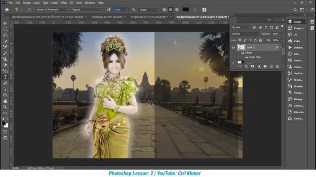The height and width of the screenshot is (177, 316).
Task: Lock image pixels brush icon
Action: pyautogui.click(x=245, y=40)
